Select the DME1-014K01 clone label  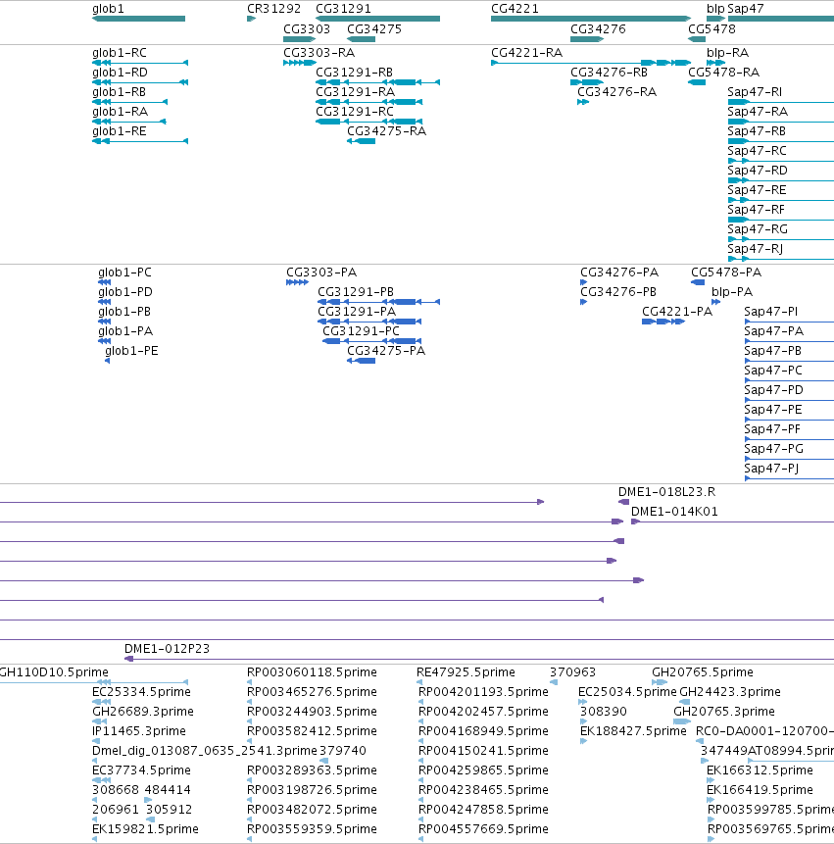coord(673,512)
